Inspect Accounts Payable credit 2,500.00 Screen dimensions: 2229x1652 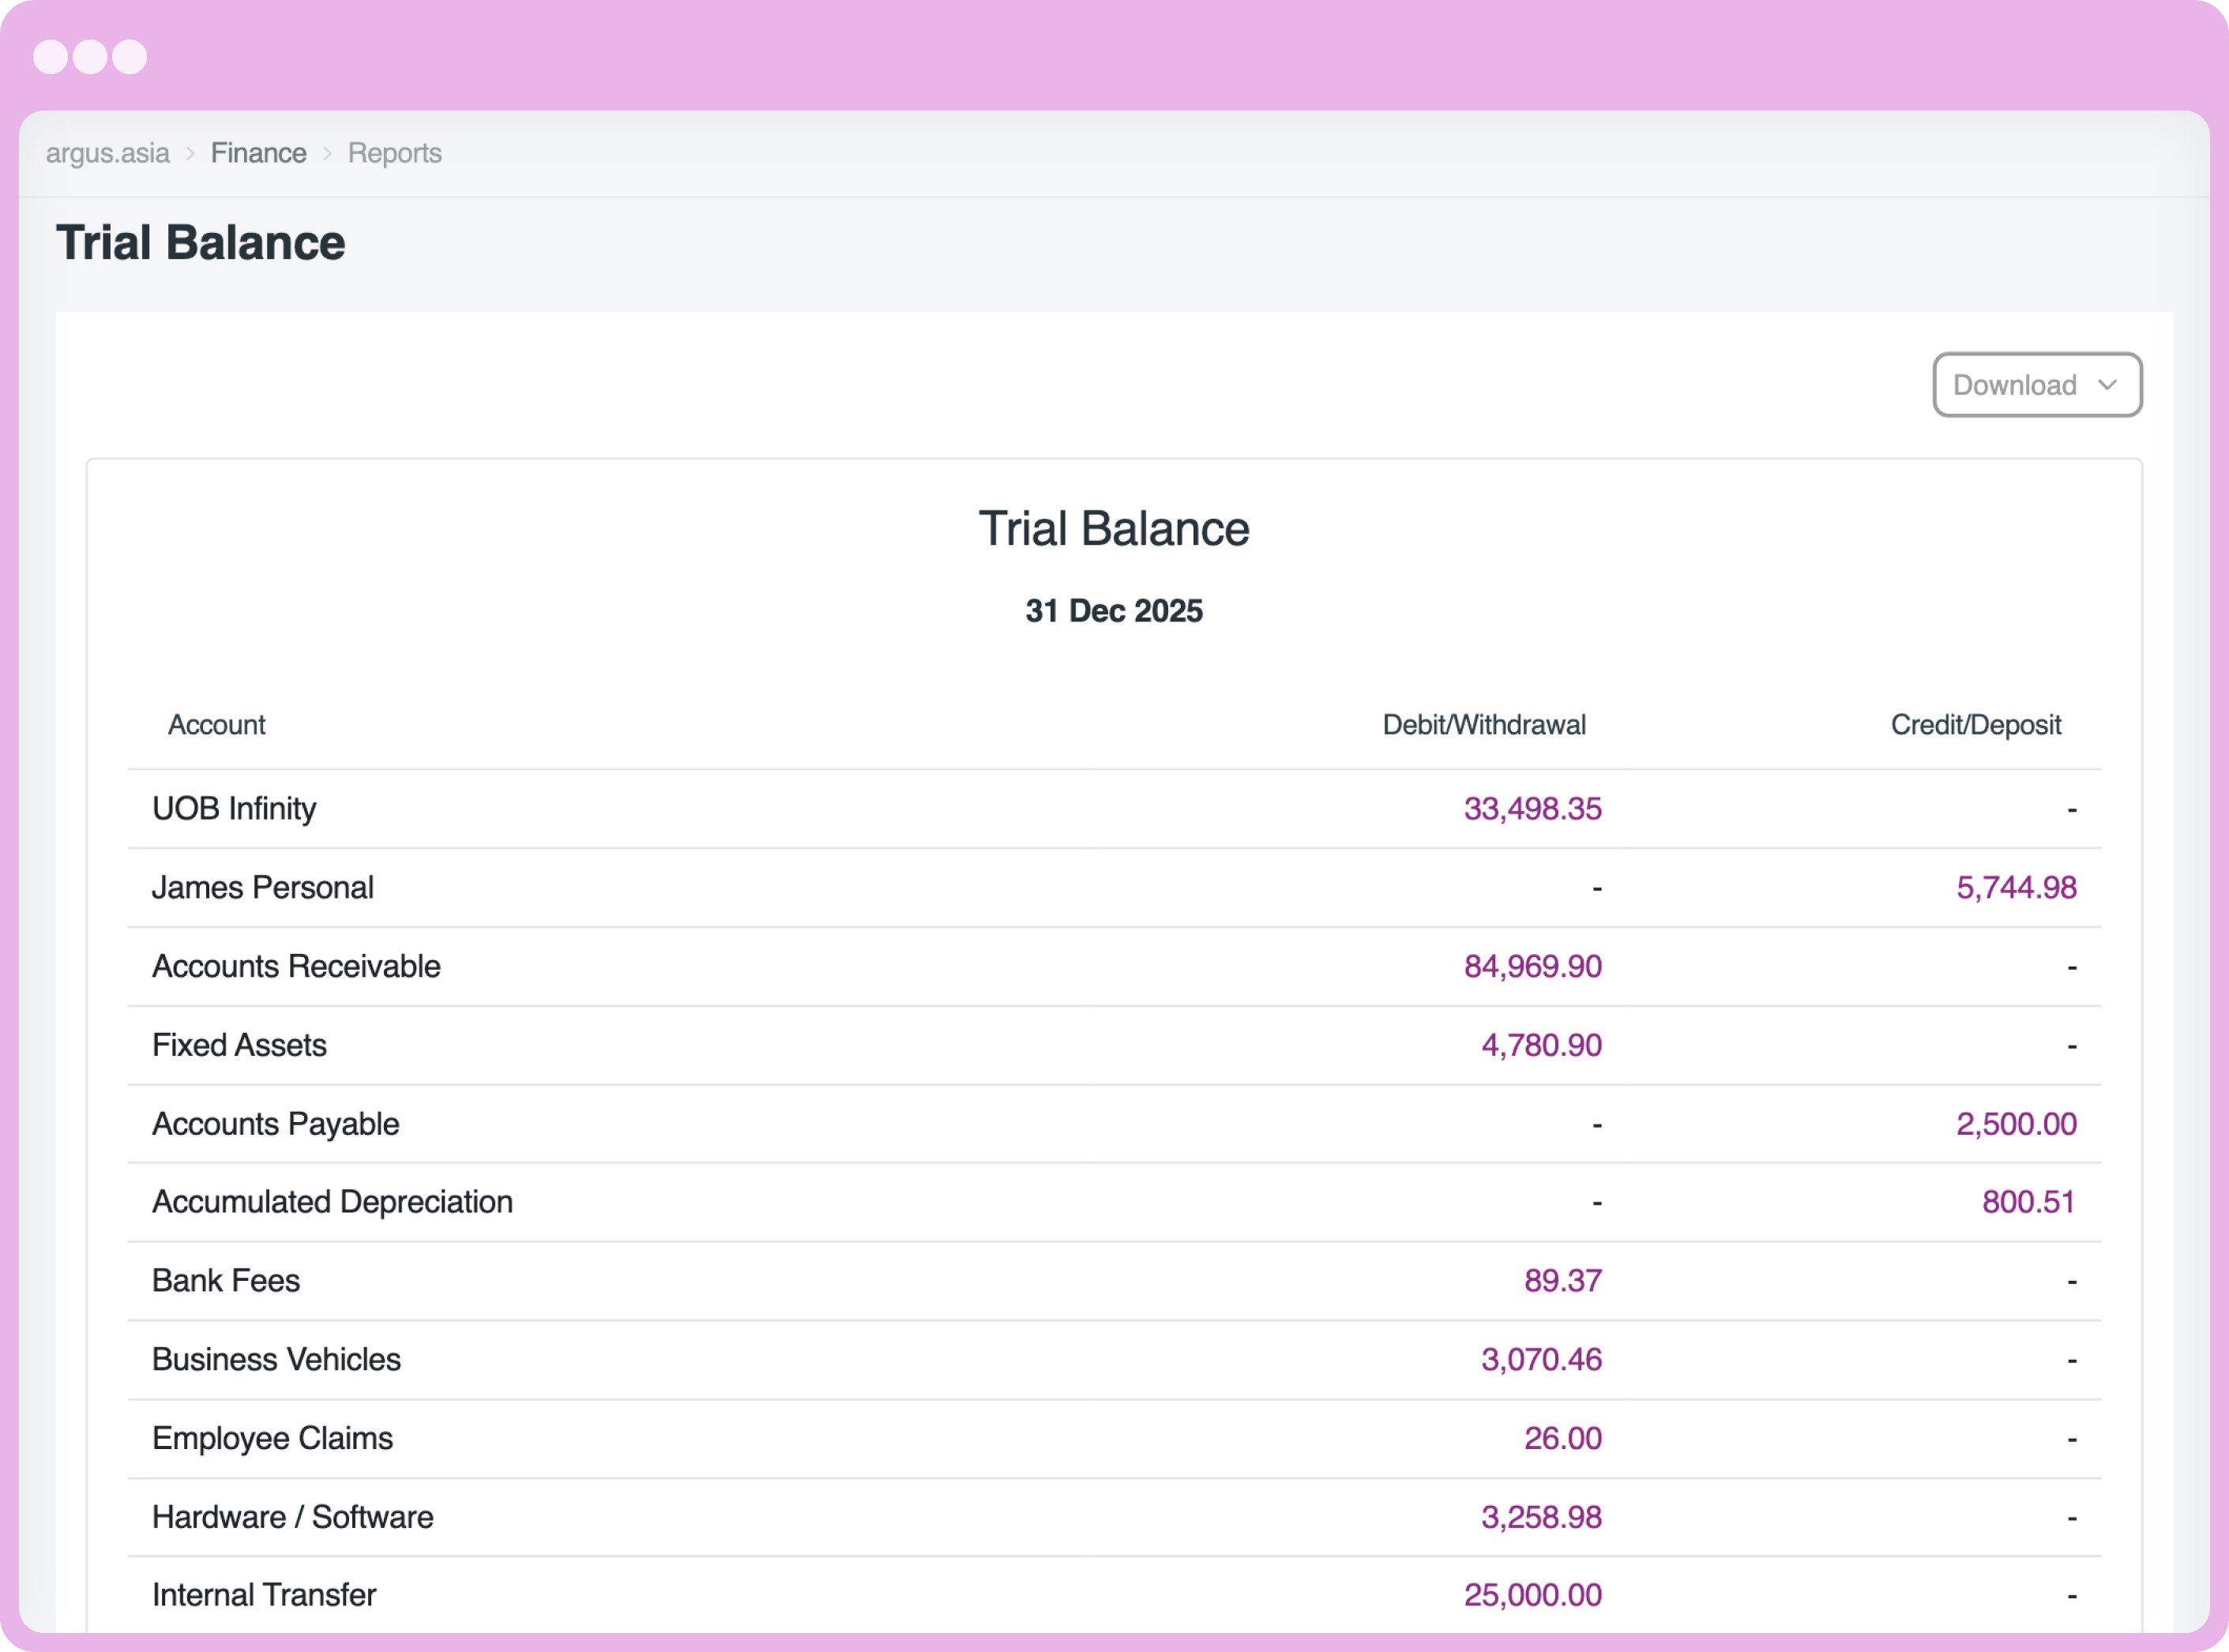pos(2017,1124)
